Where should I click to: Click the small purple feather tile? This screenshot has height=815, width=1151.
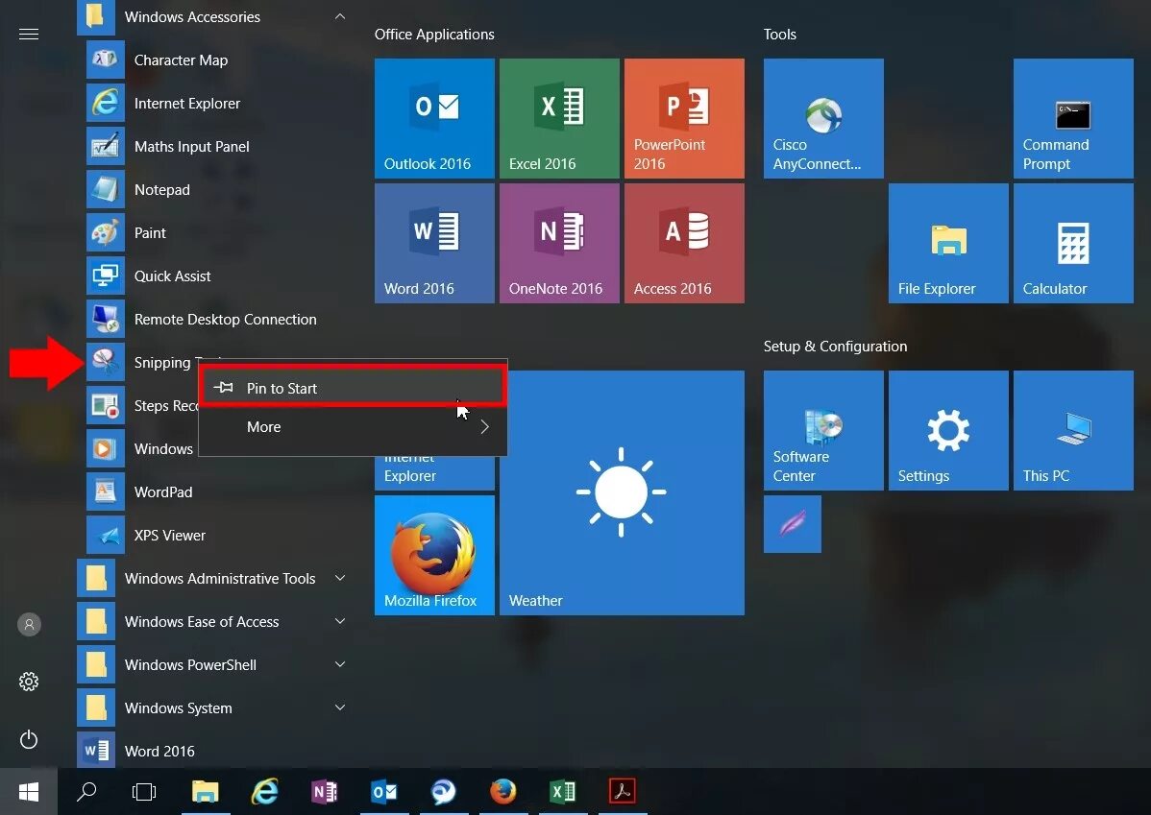click(x=792, y=524)
